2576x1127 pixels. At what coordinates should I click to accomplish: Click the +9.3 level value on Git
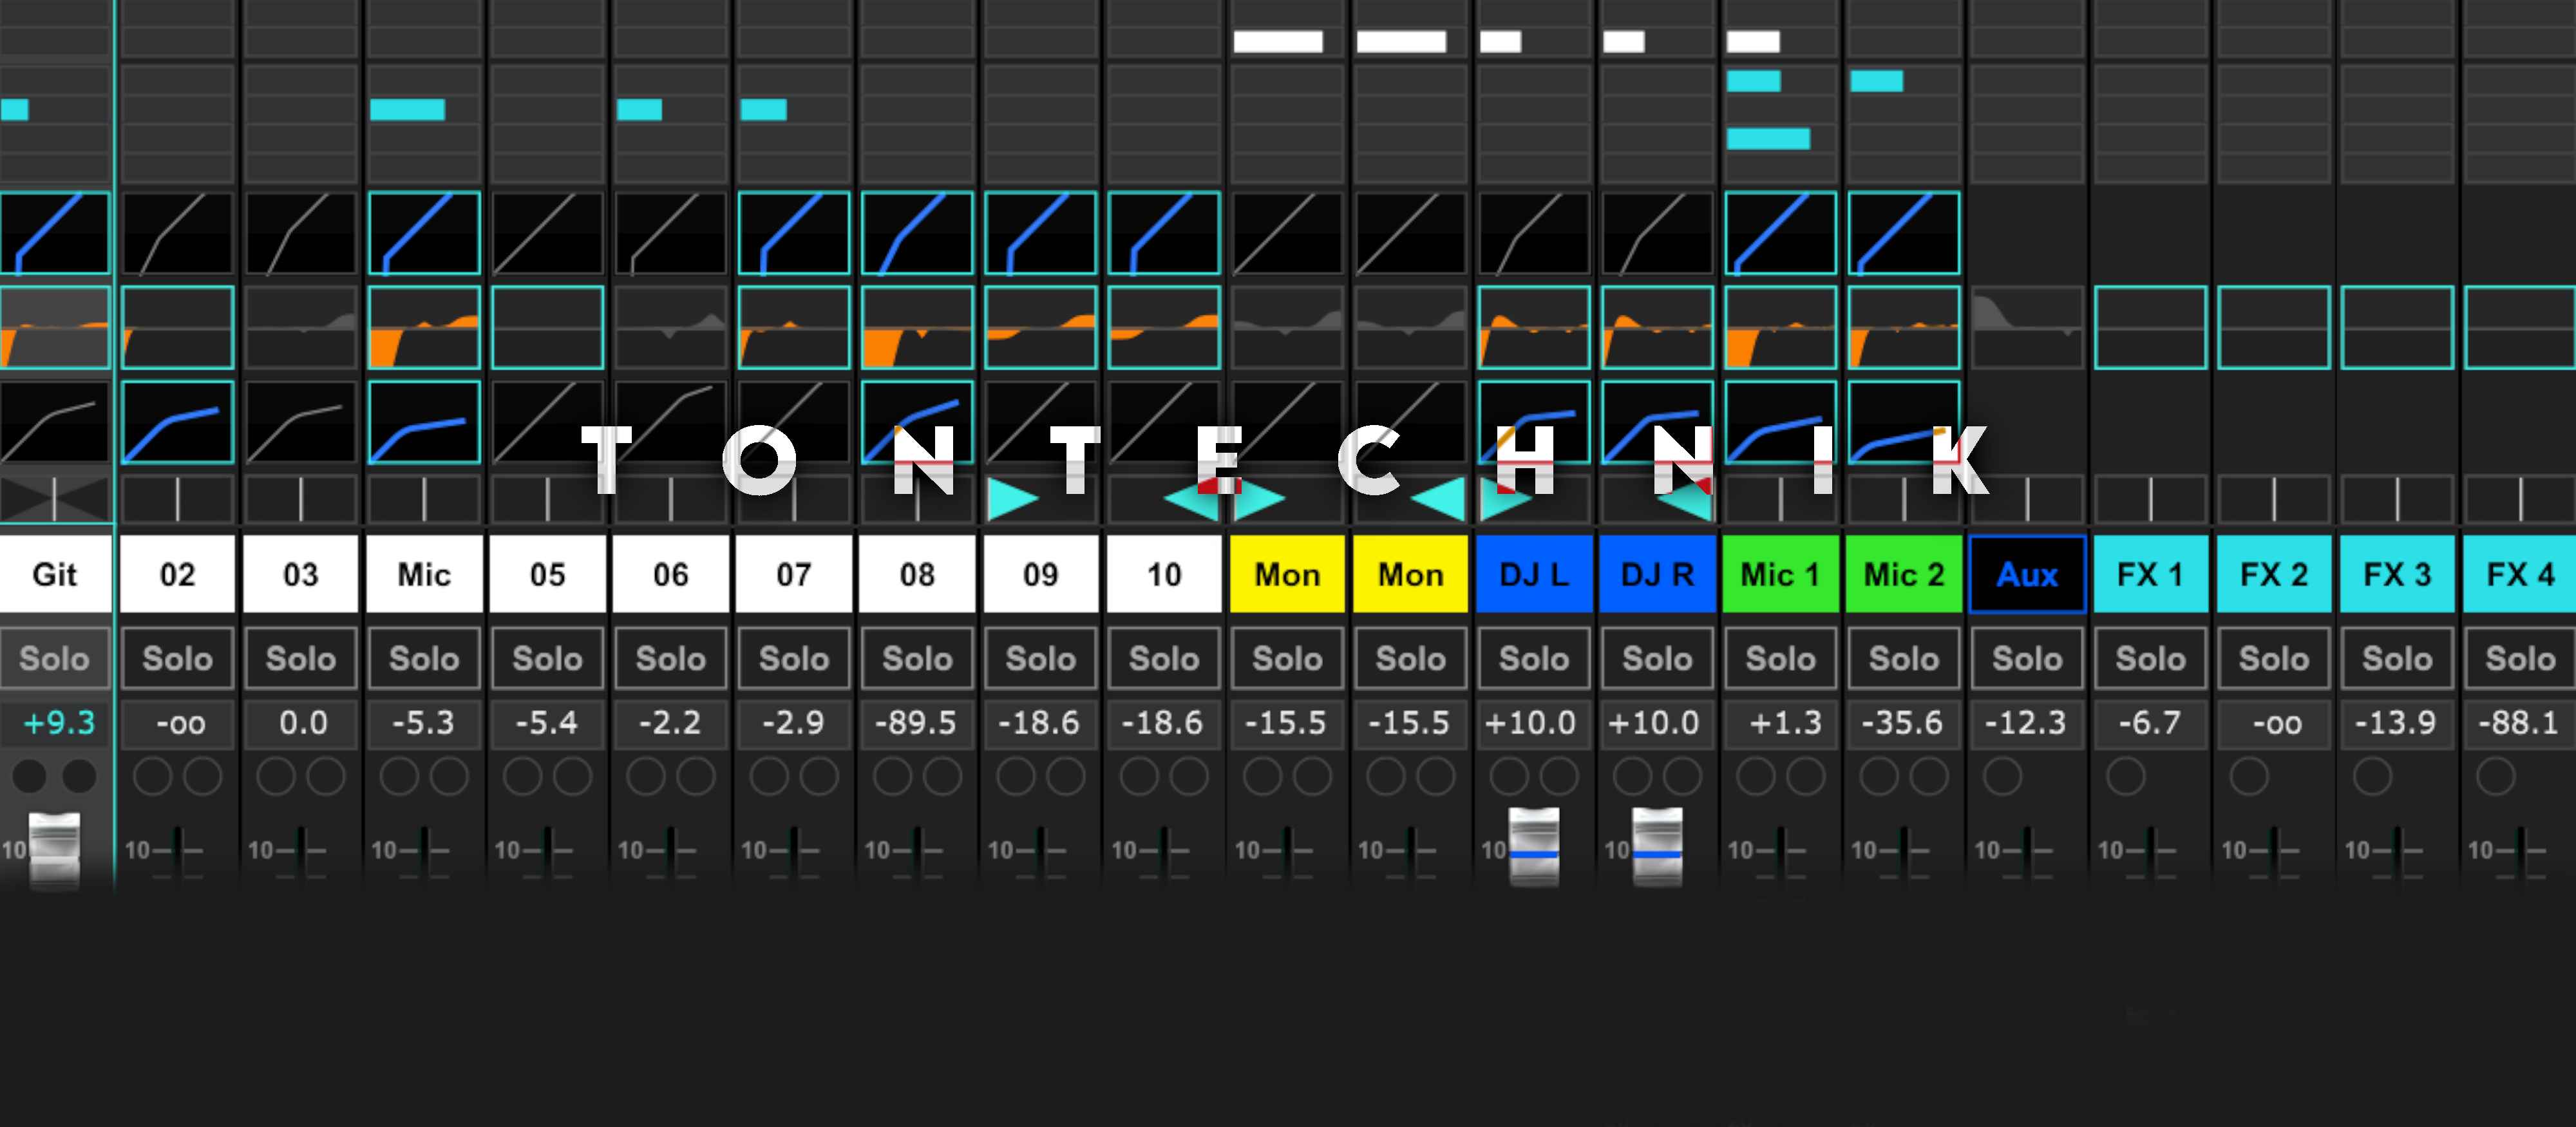57,723
